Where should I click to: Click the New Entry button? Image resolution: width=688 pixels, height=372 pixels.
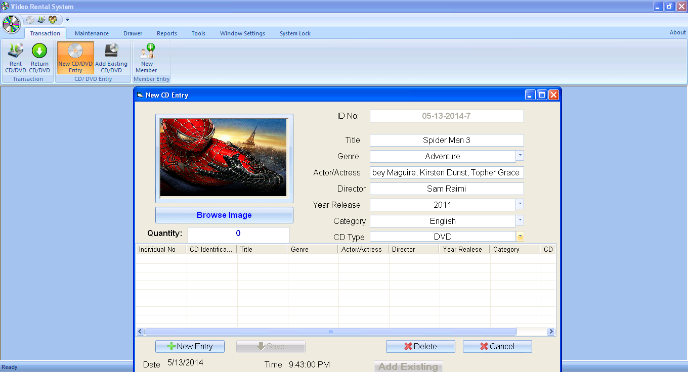point(190,346)
